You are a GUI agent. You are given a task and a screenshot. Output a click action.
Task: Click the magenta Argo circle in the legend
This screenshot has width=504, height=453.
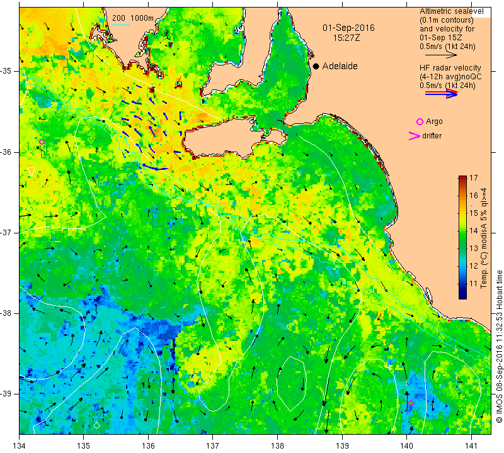[x=420, y=121]
